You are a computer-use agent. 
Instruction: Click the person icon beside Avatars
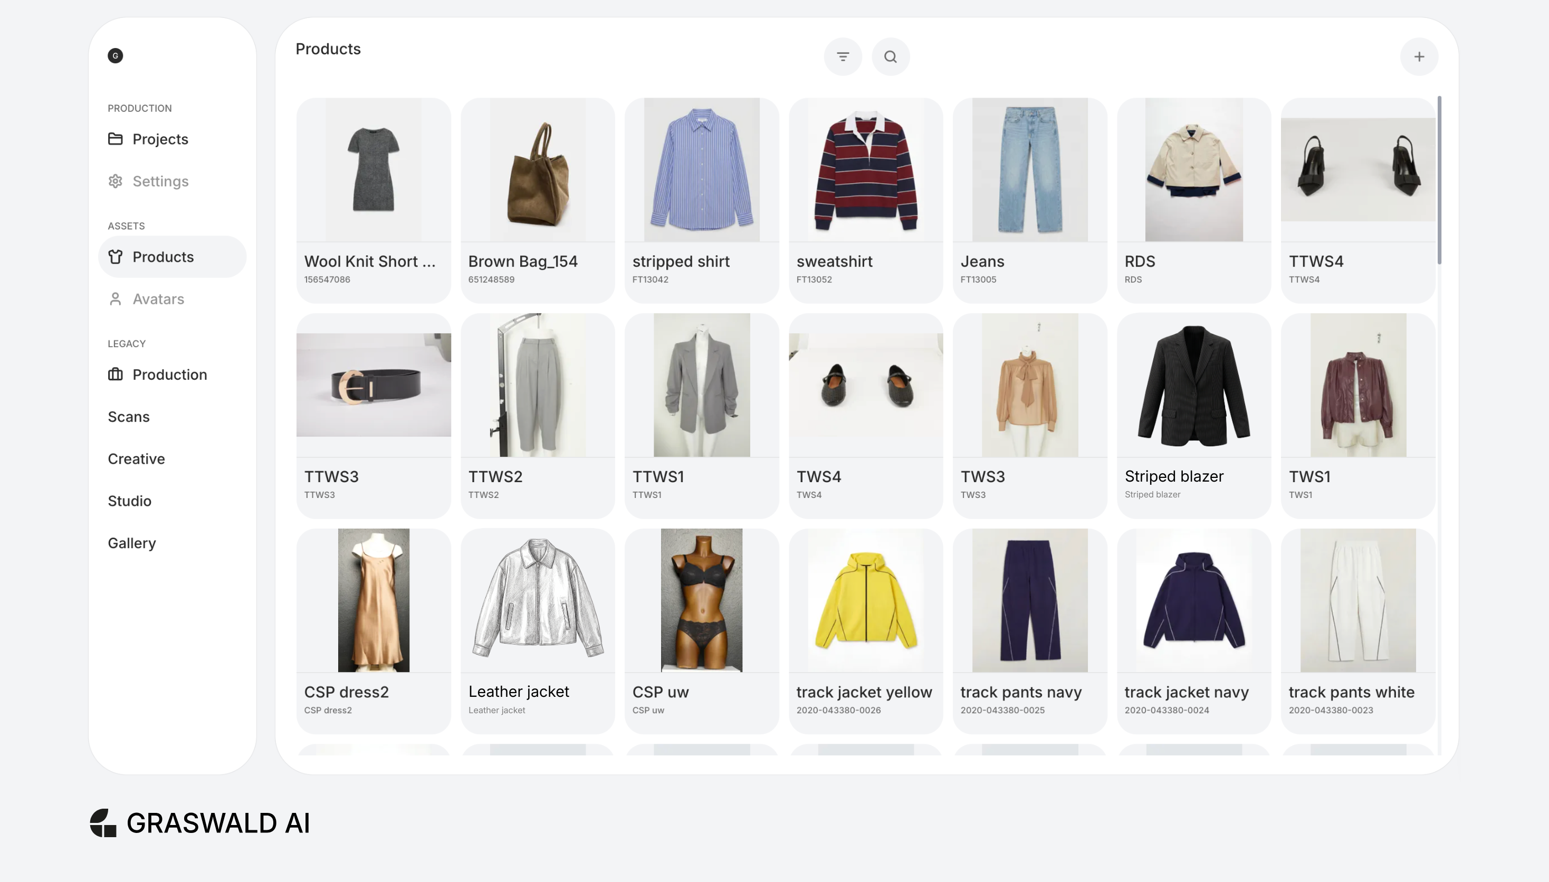(115, 299)
